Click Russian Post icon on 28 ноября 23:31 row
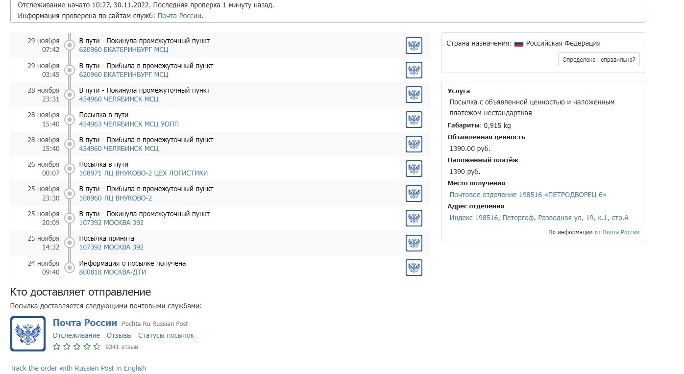This screenshot has height=374, width=684. coord(414,95)
